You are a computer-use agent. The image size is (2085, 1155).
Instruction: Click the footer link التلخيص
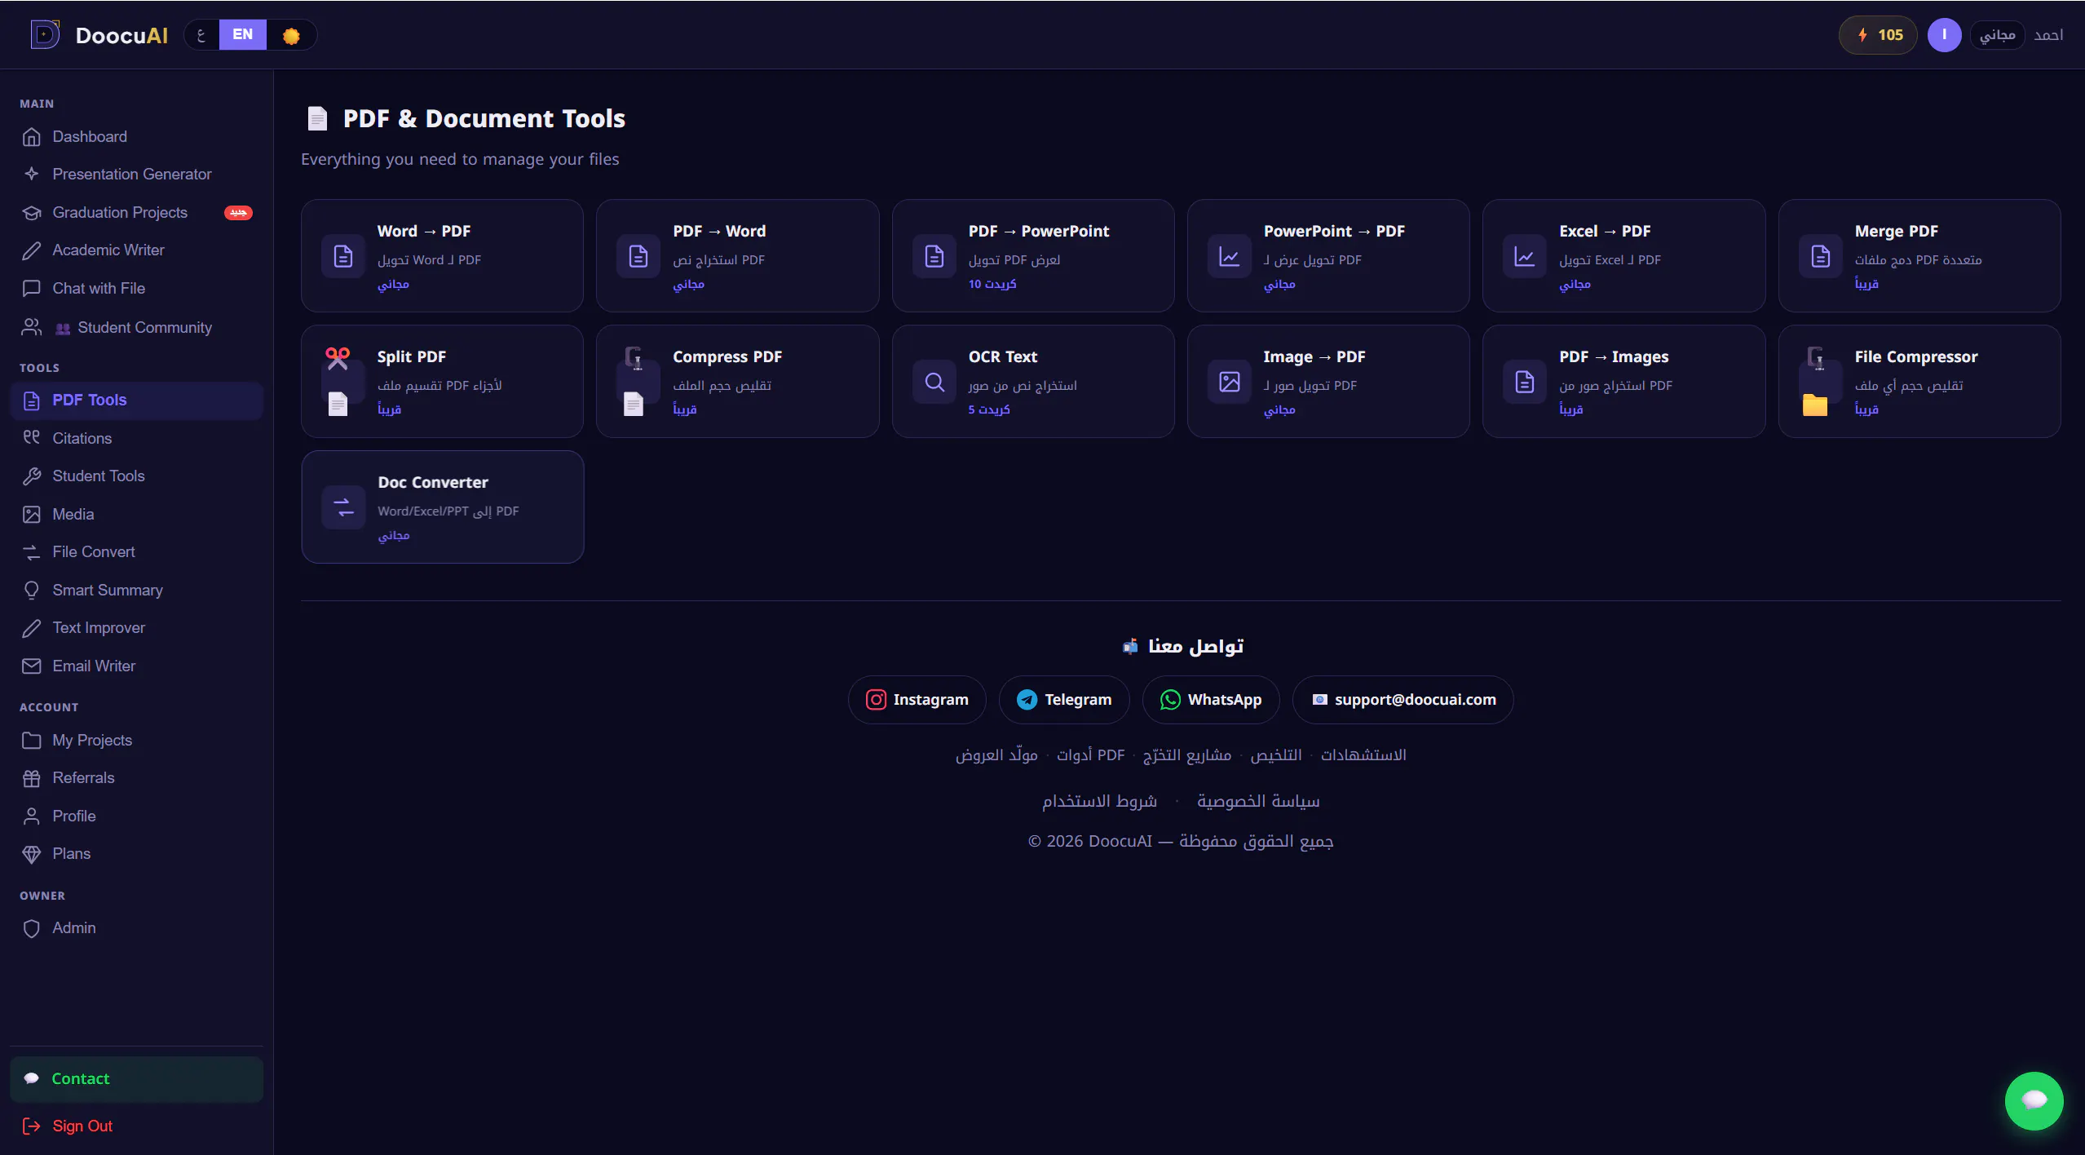click(x=1276, y=755)
